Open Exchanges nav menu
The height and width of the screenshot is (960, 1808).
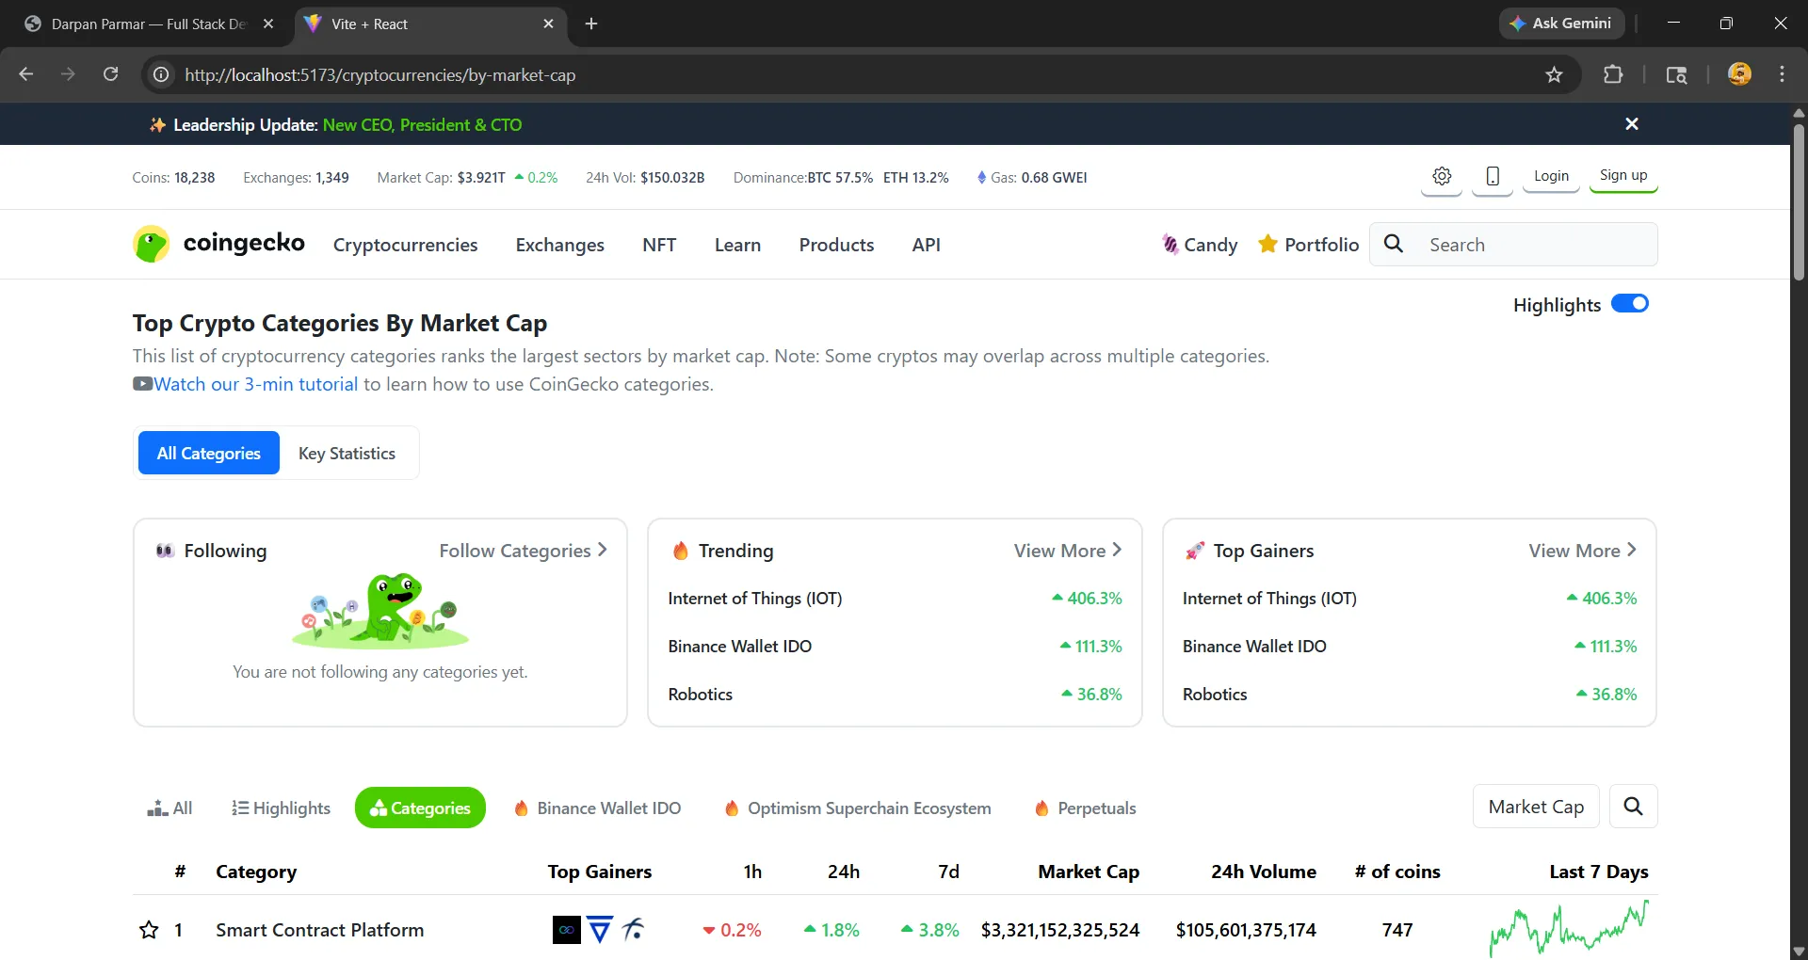point(560,245)
